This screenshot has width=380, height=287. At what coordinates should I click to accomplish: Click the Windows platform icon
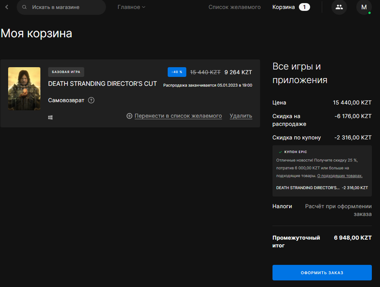(x=50, y=117)
